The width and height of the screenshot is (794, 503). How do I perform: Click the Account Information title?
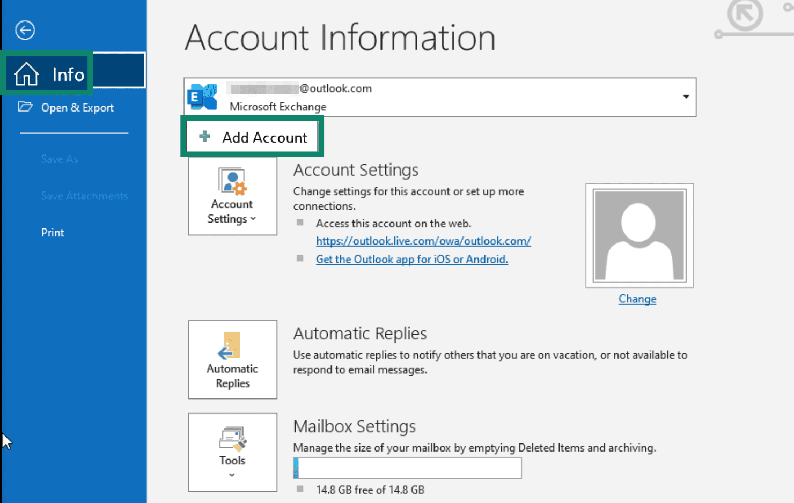(340, 38)
